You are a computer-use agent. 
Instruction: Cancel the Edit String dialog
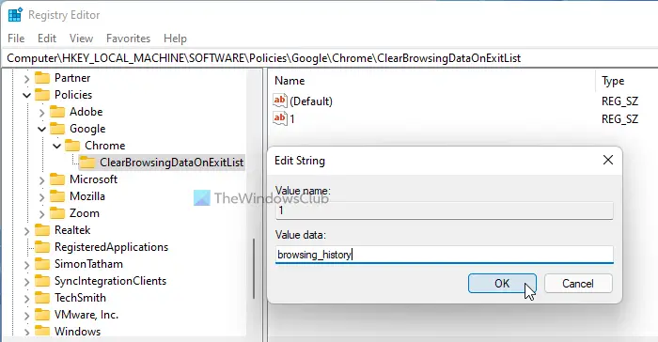click(578, 284)
